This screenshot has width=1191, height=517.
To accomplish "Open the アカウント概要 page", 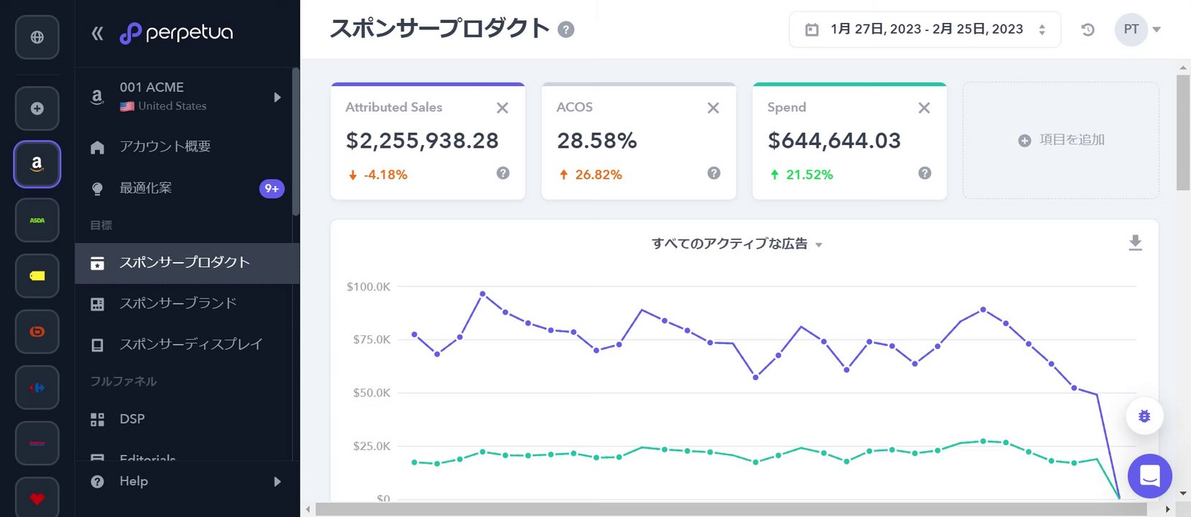I will (x=164, y=146).
